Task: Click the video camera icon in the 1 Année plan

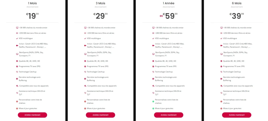Action: click(x=153, y=45)
